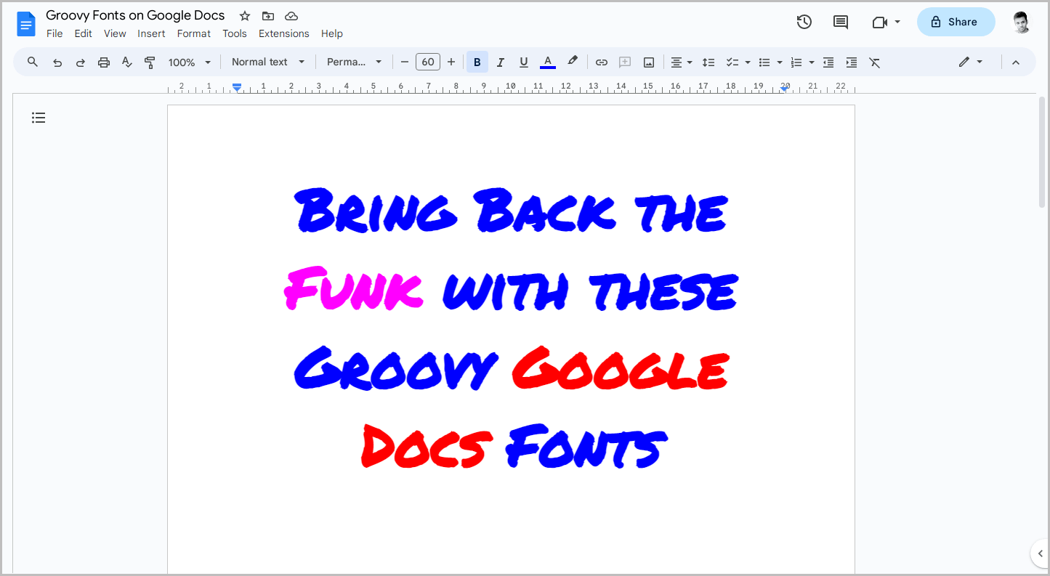Click the red word Google
Screen dimensions: 1050x576
620,368
